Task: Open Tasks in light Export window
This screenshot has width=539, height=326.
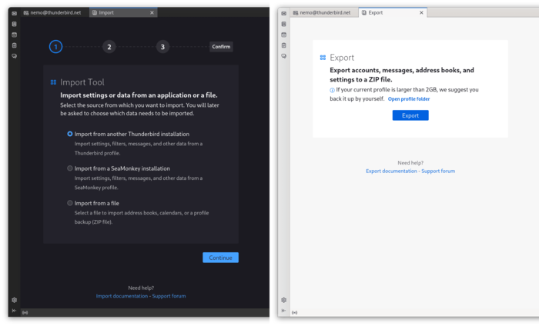Action: tap(284, 45)
